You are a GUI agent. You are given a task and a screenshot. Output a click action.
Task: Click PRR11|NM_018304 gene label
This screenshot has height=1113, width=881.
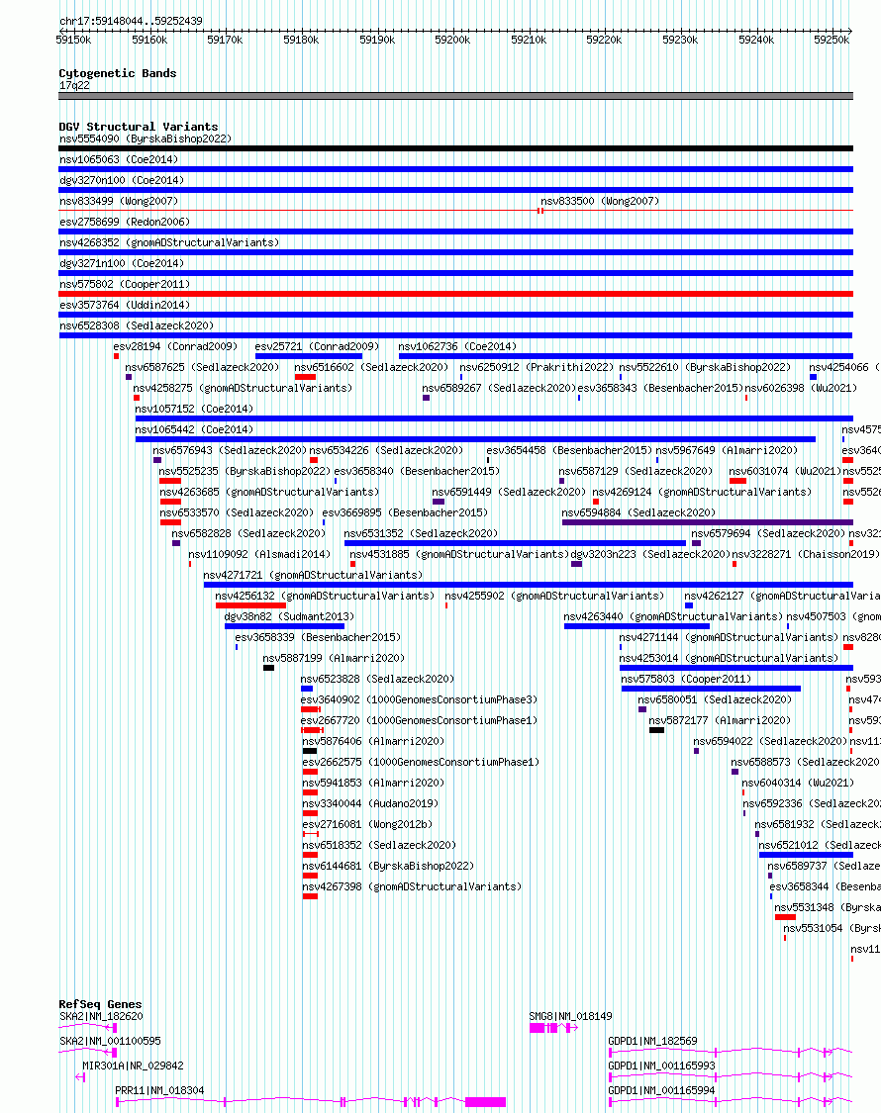(159, 1090)
